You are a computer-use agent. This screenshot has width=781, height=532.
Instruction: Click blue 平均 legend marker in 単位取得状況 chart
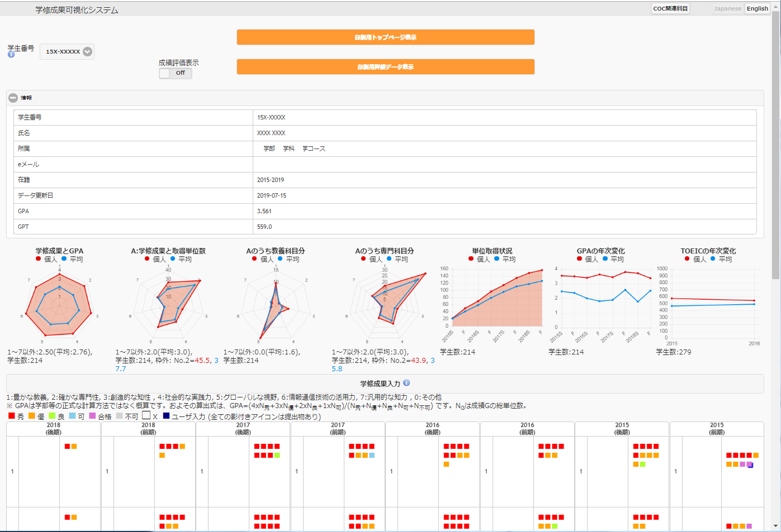tap(496, 259)
